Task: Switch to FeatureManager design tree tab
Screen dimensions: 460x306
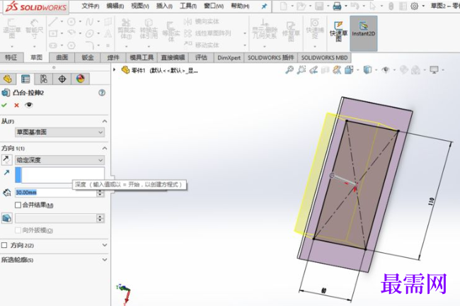Action: click(x=8, y=79)
